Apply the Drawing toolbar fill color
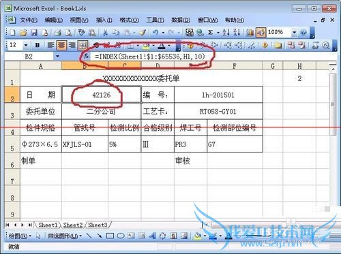The height and width of the screenshot is (254, 341). tap(197, 236)
